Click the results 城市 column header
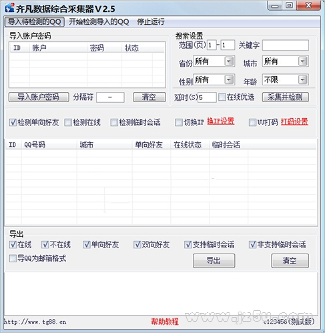This screenshot has height=333, width=325. pos(105,145)
